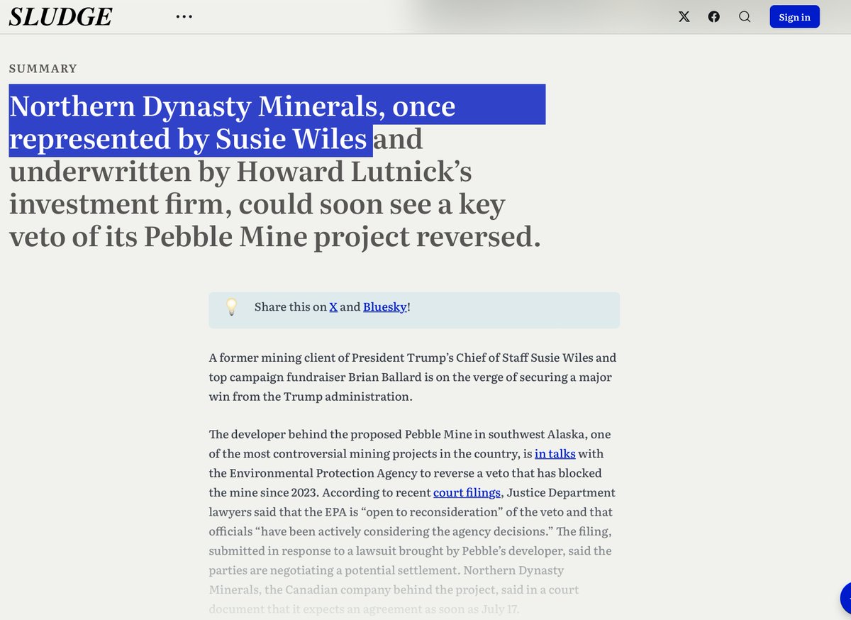This screenshot has width=851, height=620.
Task: Share the article via Bluesky link
Action: pos(385,306)
